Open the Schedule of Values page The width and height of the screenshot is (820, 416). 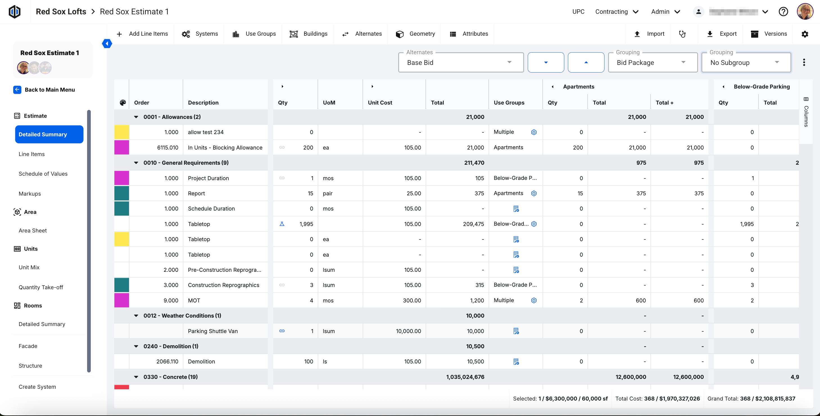click(43, 174)
